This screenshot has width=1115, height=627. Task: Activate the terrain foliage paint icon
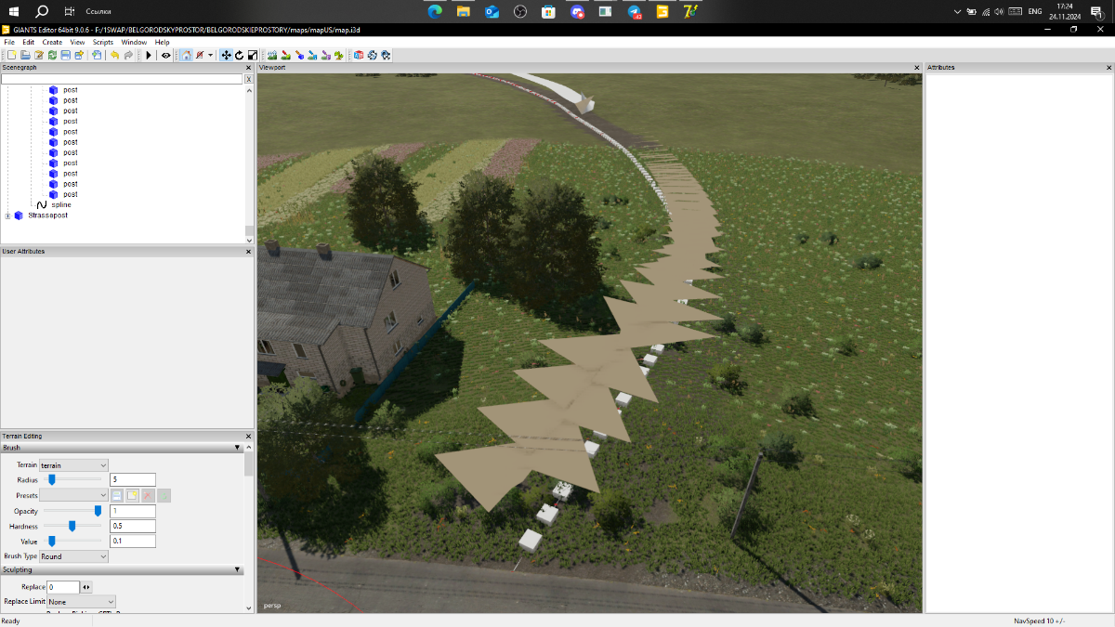click(339, 56)
